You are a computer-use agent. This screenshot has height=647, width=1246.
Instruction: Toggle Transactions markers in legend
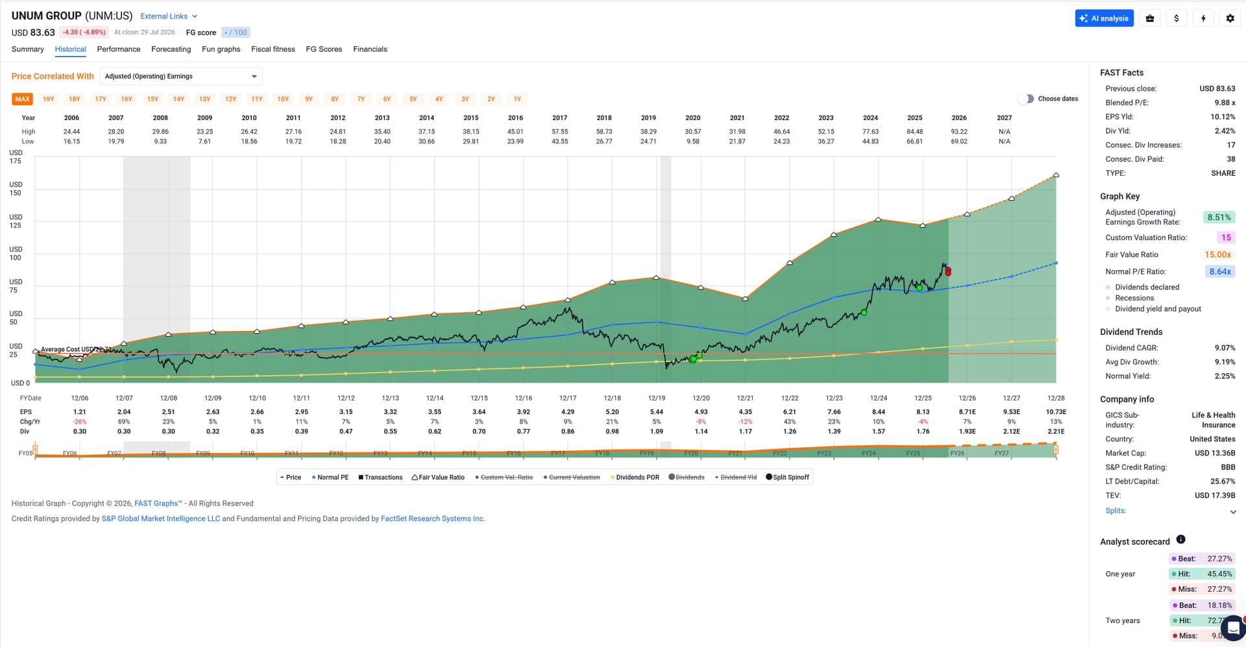380,478
